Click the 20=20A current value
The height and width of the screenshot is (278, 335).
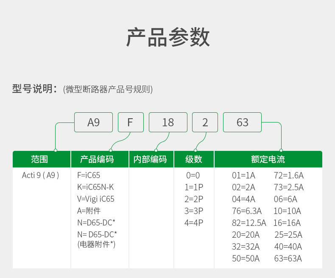coord(246,235)
